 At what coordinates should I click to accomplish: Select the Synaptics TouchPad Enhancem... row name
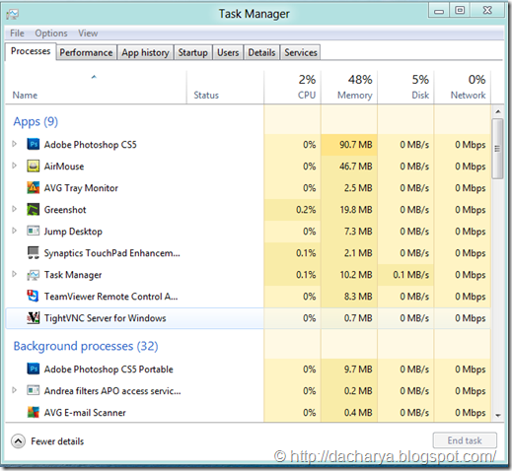coord(112,253)
